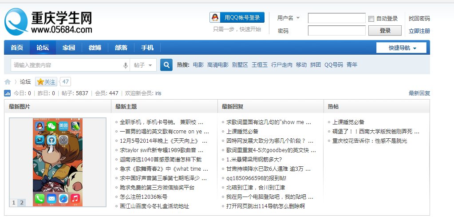Select the 论坛 nav tab
The image size is (454, 217).
[43, 48]
